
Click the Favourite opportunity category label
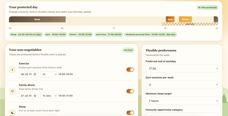pyautogui.click(x=164, y=110)
